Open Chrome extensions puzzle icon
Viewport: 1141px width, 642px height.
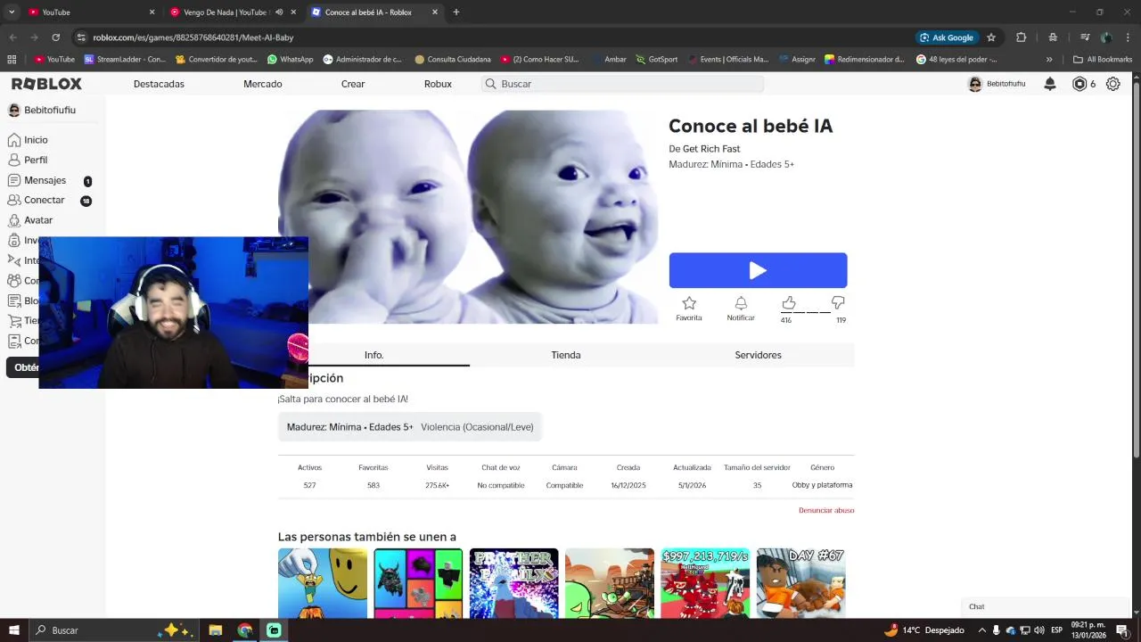click(x=1022, y=37)
